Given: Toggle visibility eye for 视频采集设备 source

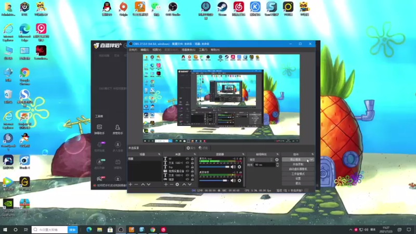Looking at the screenshot, I should 187,171.
